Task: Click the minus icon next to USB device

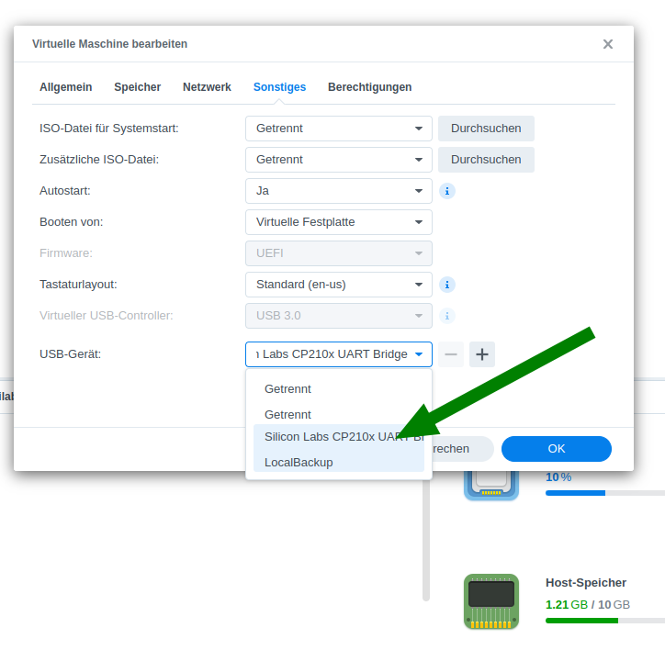Action: [451, 354]
